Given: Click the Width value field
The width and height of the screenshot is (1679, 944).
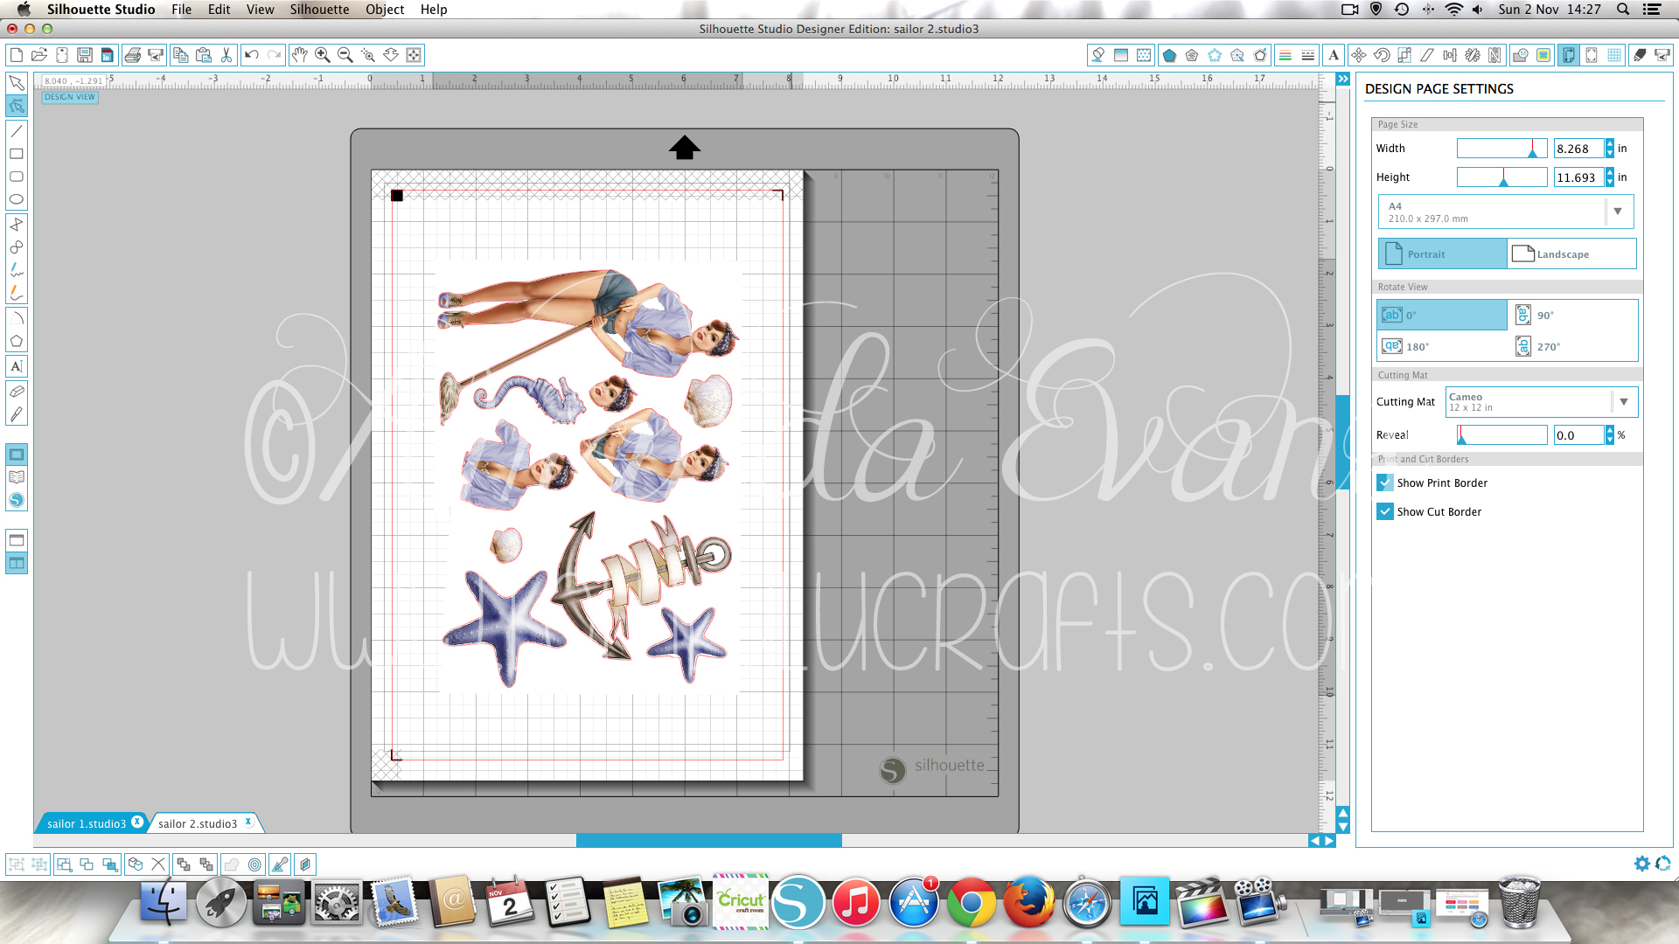Looking at the screenshot, I should coord(1578,149).
